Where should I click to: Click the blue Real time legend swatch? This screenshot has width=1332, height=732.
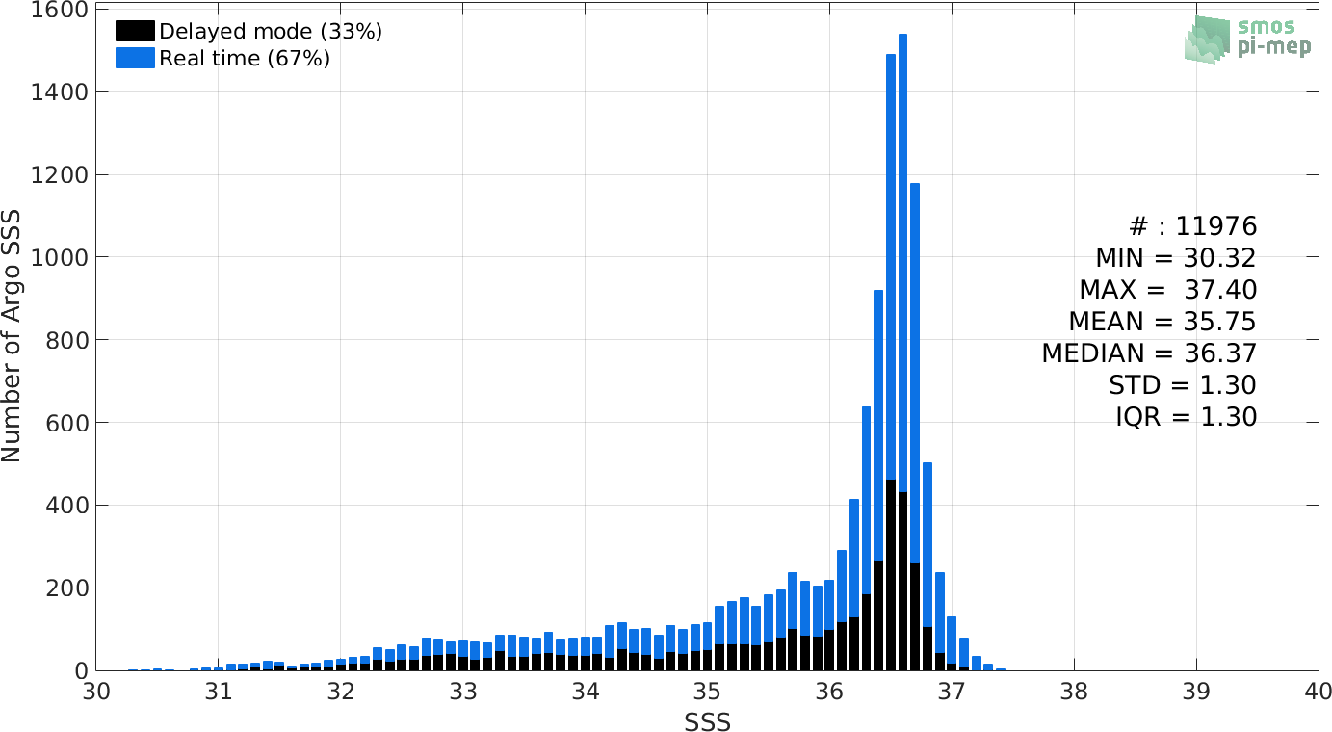(135, 58)
